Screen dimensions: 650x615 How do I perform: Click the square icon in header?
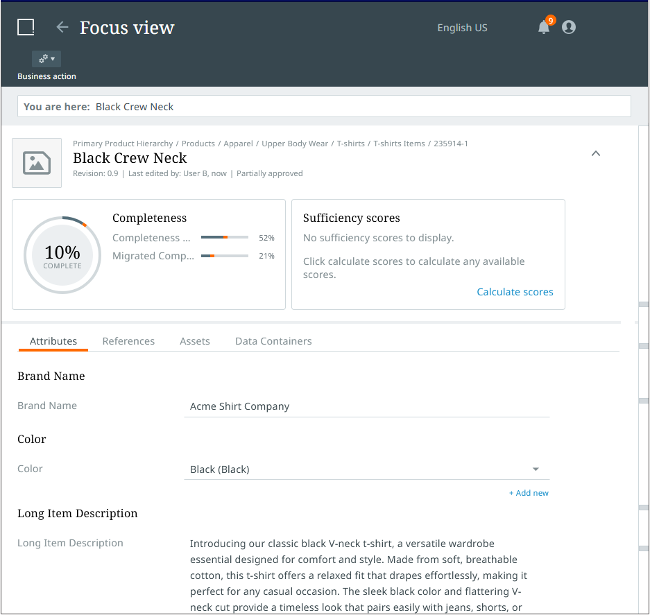click(26, 27)
